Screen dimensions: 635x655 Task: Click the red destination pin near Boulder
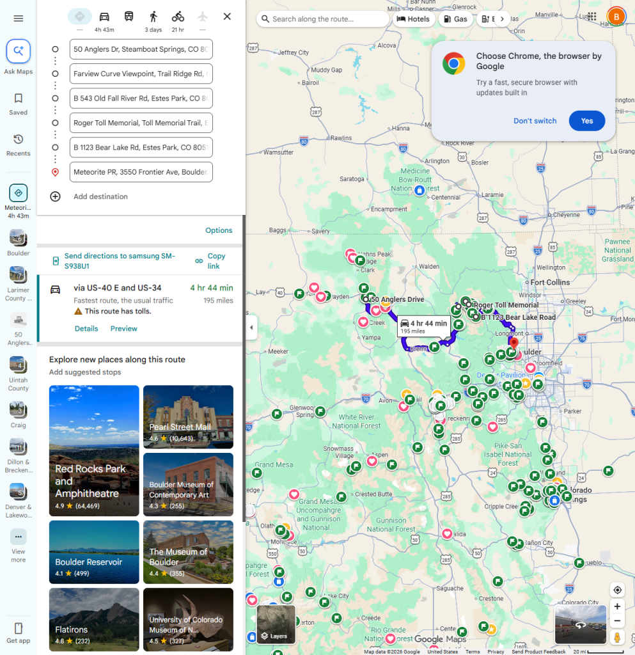tap(514, 343)
